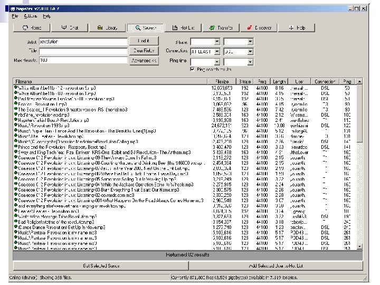Click the Artist field containing revolution
The height and width of the screenshot is (285, 380).
(x=83, y=42)
